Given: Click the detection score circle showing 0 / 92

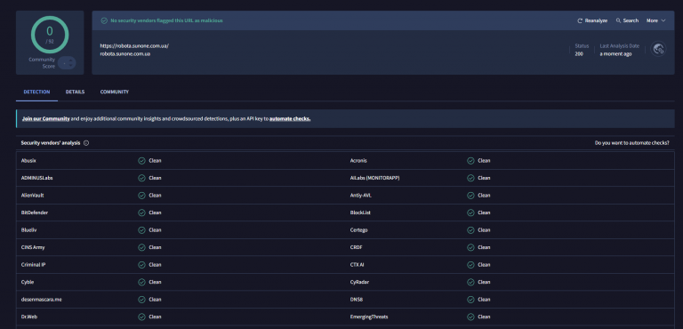Looking at the screenshot, I should [x=50, y=35].
